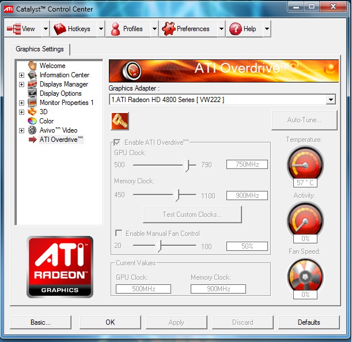Click the current GPU Clock 500MHz value

[x=143, y=289]
